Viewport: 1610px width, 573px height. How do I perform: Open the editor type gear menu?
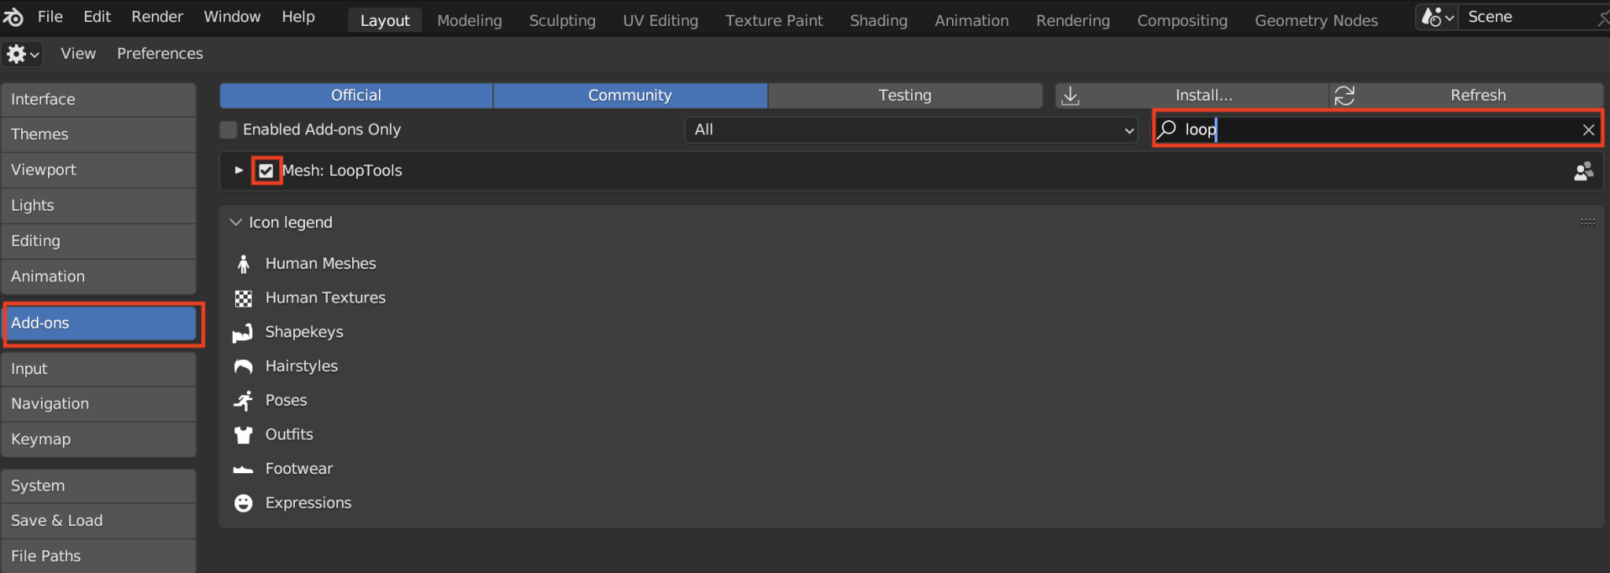pos(22,53)
